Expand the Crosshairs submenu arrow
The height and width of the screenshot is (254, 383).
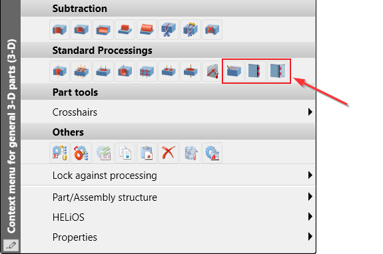tap(310, 112)
